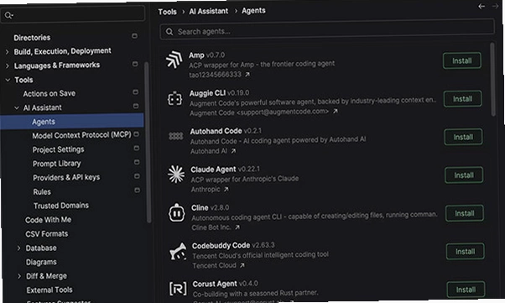
Task: Open external link arrow next to Augment Code email
Action: coord(336,111)
